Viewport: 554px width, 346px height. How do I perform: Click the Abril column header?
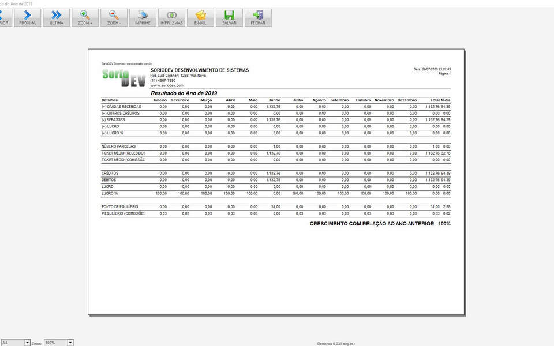coord(230,100)
